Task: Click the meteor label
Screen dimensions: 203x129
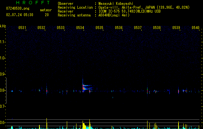Action: [x=46, y=10]
